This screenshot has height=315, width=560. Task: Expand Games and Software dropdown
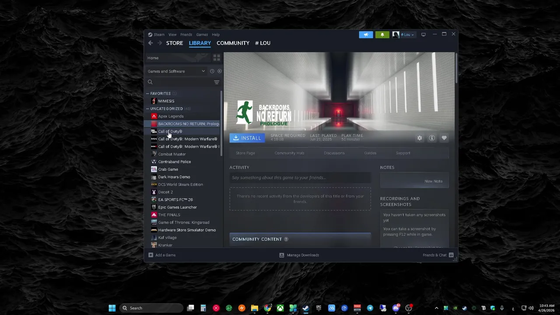coord(176,71)
